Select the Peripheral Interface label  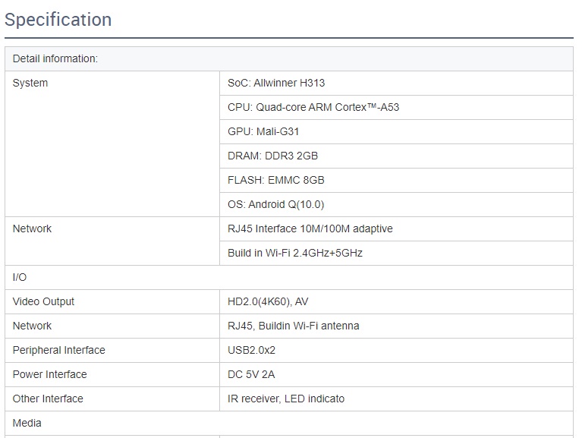tap(59, 351)
